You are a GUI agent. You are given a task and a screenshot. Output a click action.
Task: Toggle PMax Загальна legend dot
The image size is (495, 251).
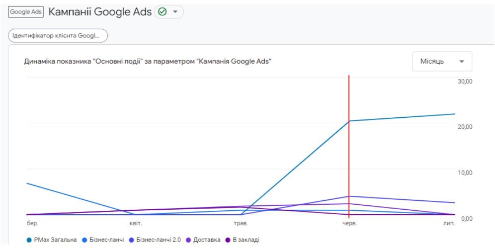(x=29, y=240)
